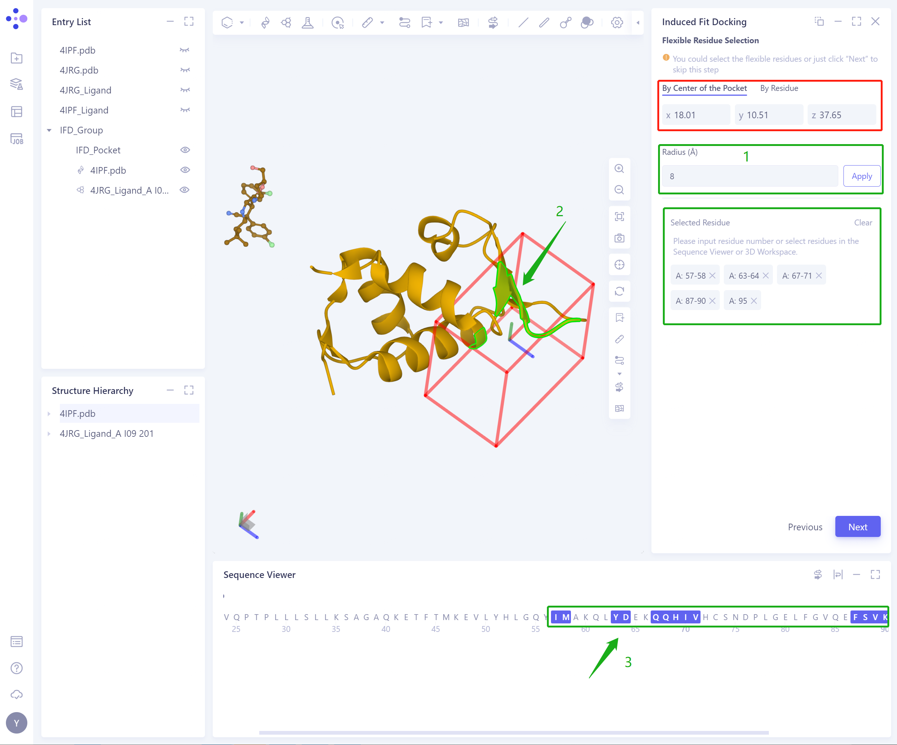Switch to the By Residue tab
The image size is (897, 745).
click(x=779, y=88)
